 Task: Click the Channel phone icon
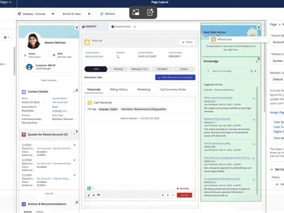tap(118, 56)
